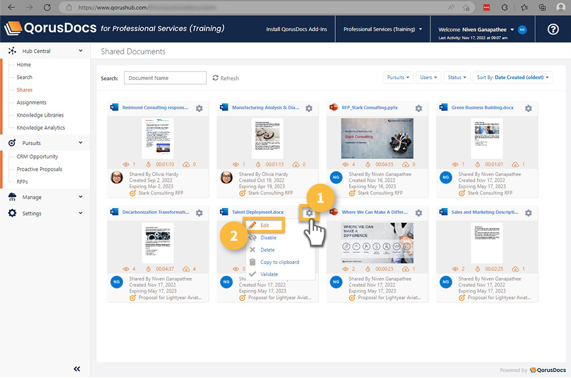Screen dimensions: 571x379
Task: Open Knowledge Analytics in sidebar
Action: click(41, 127)
